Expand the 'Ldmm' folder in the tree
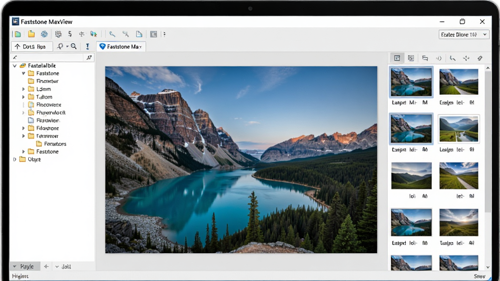 point(23,89)
